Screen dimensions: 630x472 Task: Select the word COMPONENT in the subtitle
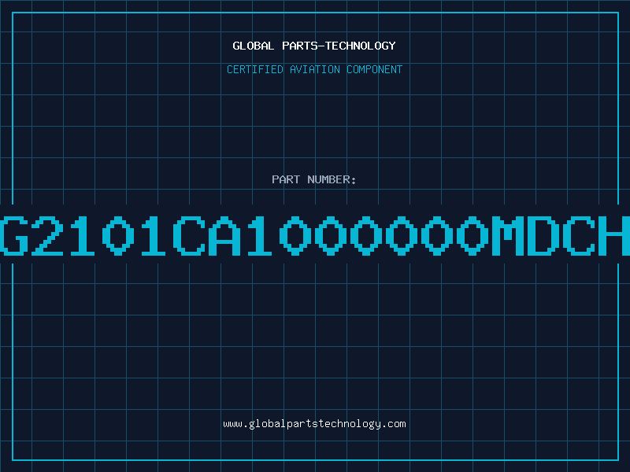(x=375, y=69)
